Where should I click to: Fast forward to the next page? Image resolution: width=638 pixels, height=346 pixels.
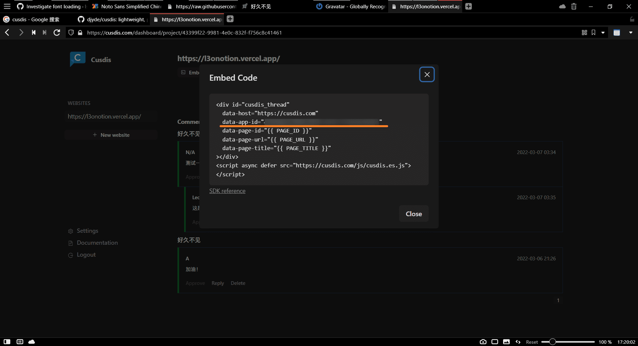(45, 33)
